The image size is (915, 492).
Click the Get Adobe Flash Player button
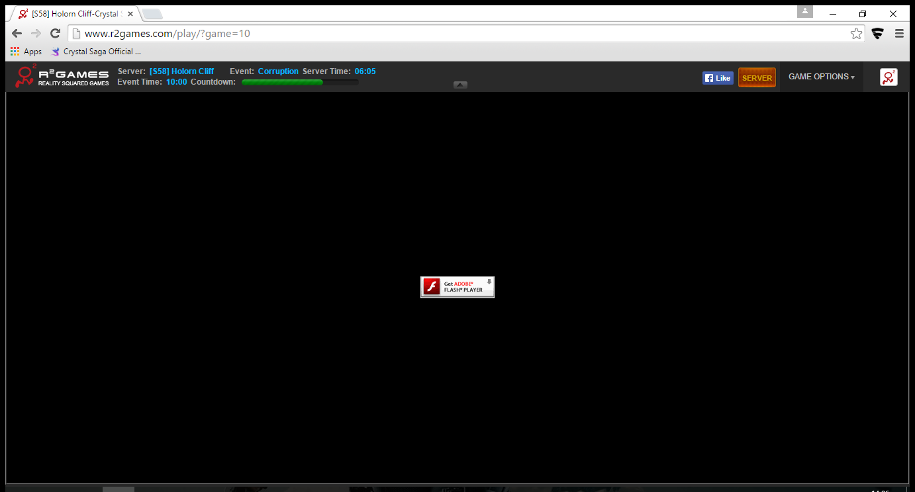coord(457,287)
